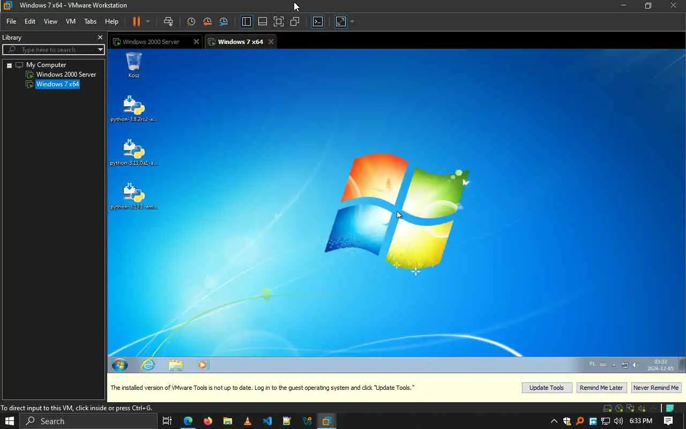Enter full screen mode
686x429 pixels.
(x=279, y=21)
